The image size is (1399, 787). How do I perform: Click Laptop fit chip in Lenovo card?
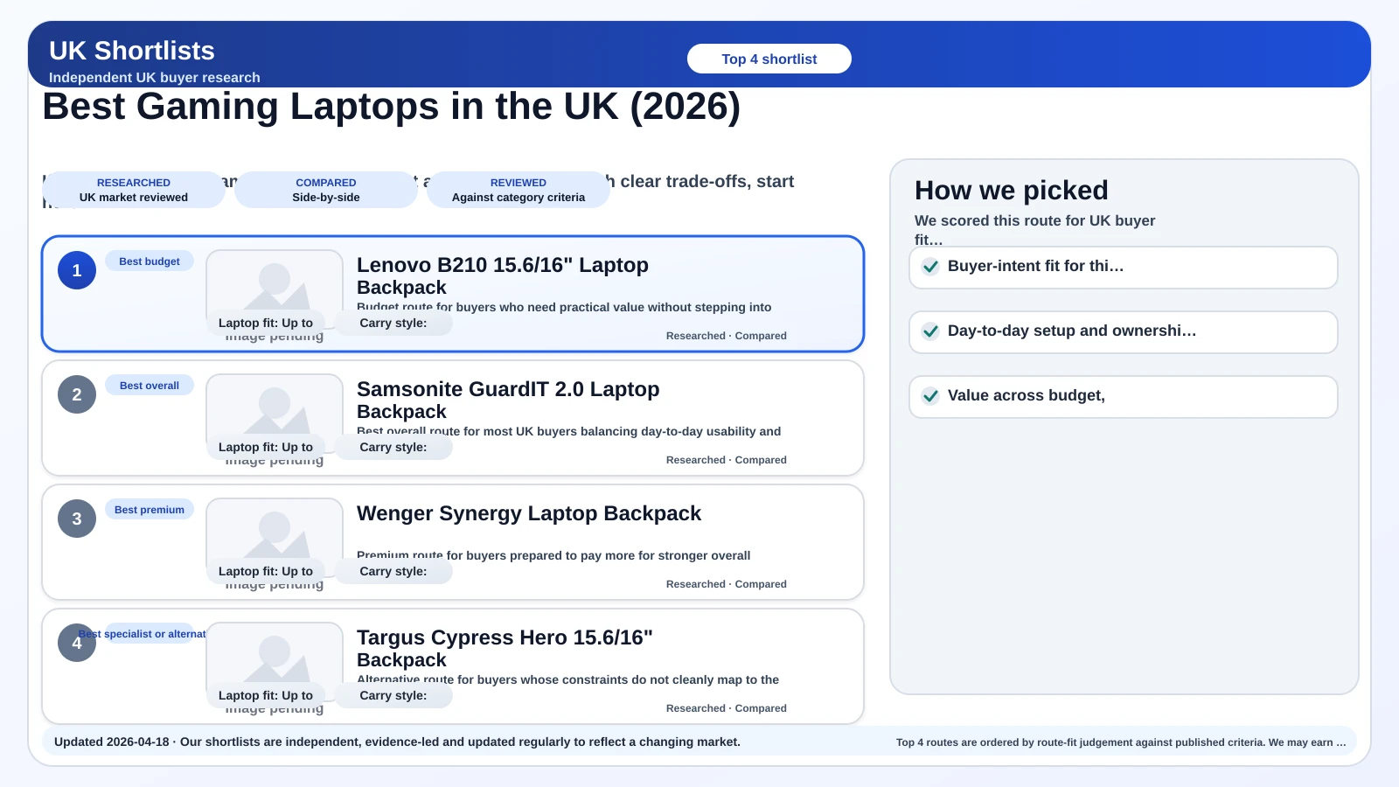[266, 323]
